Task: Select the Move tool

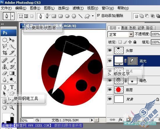Action: (x=12, y=40)
